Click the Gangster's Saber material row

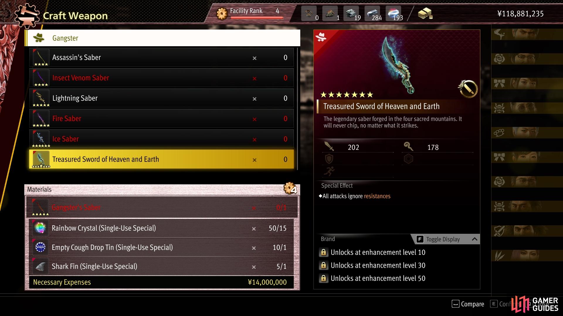pos(162,207)
